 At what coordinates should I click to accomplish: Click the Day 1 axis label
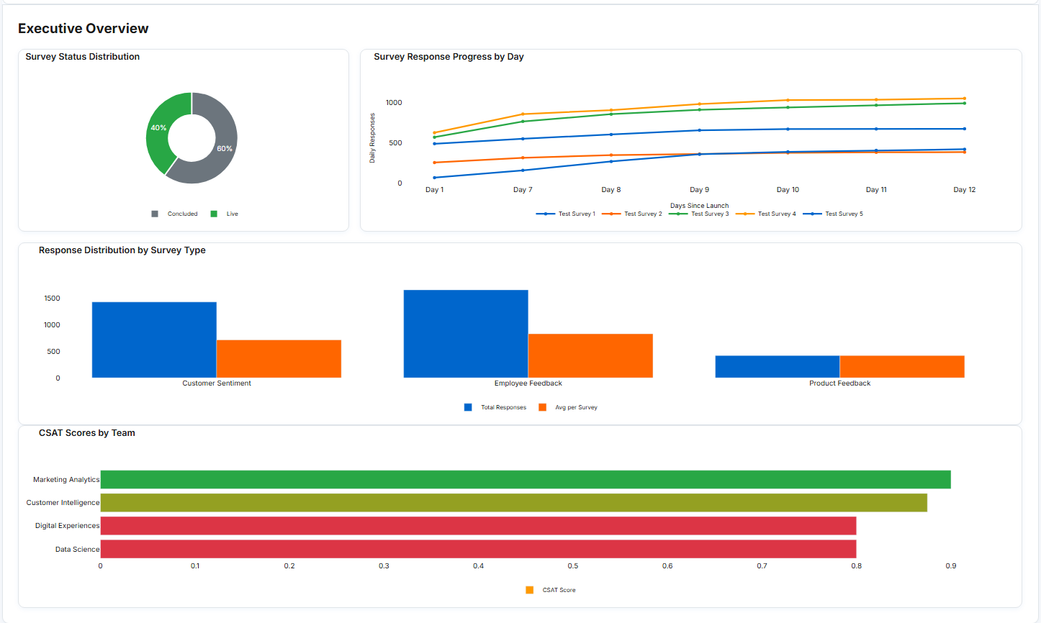click(435, 190)
